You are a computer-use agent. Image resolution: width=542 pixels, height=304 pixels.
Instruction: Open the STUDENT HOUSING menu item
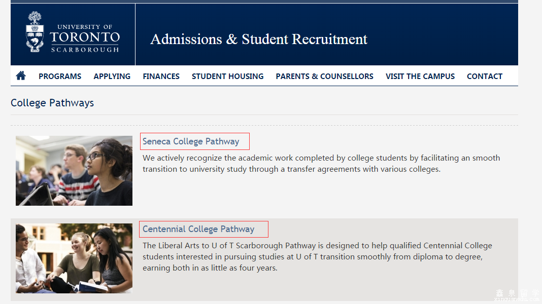pos(227,77)
